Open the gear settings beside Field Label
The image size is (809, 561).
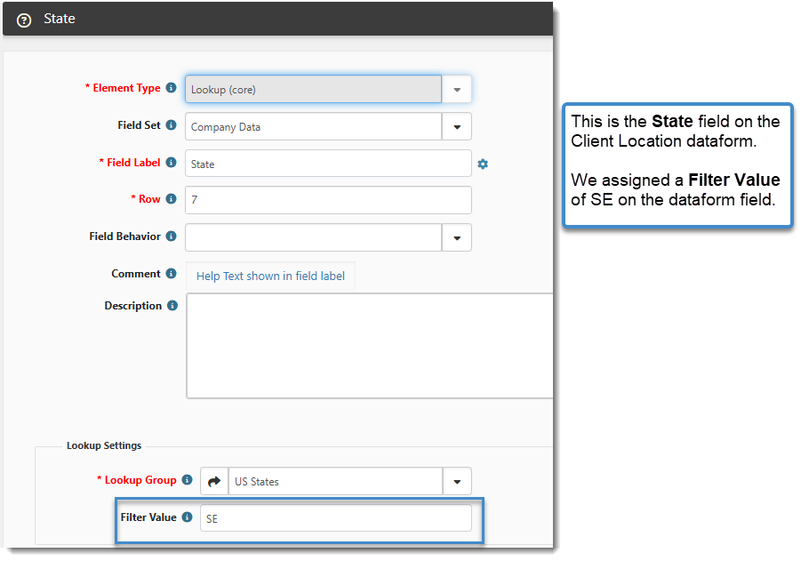pos(483,164)
